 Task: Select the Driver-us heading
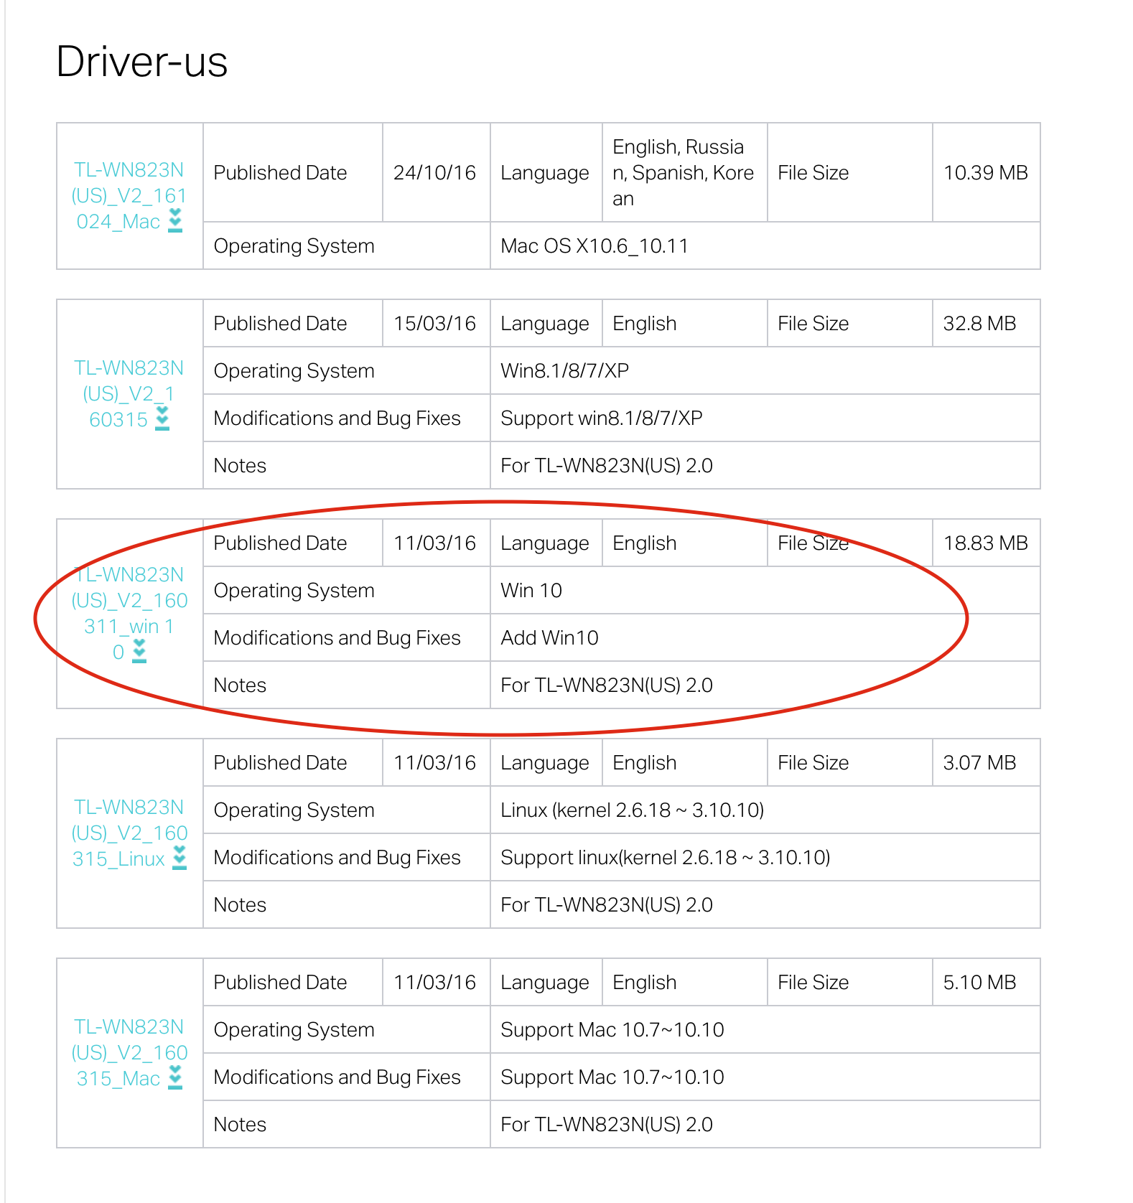[142, 62]
